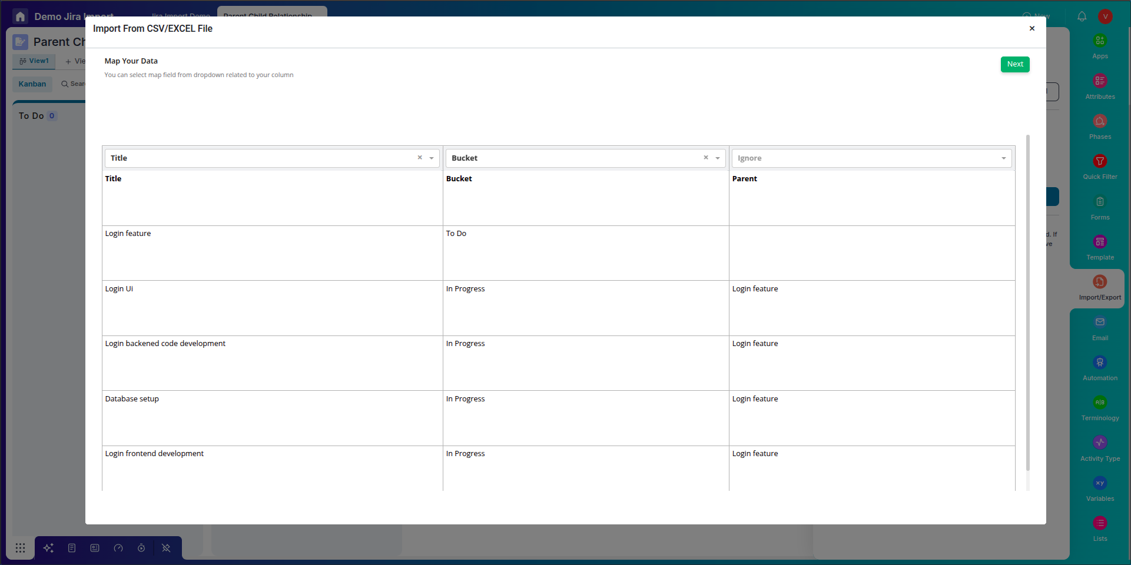Image resolution: width=1131 pixels, height=565 pixels.
Task: Select the 'Login feature' title cell
Action: [x=273, y=253]
